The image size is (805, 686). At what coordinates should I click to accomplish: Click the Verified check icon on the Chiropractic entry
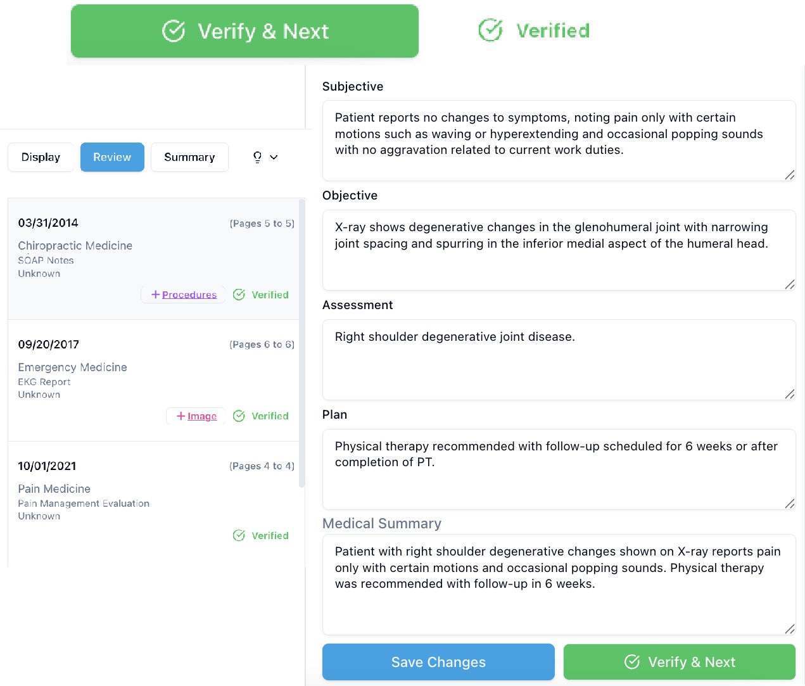(x=239, y=295)
